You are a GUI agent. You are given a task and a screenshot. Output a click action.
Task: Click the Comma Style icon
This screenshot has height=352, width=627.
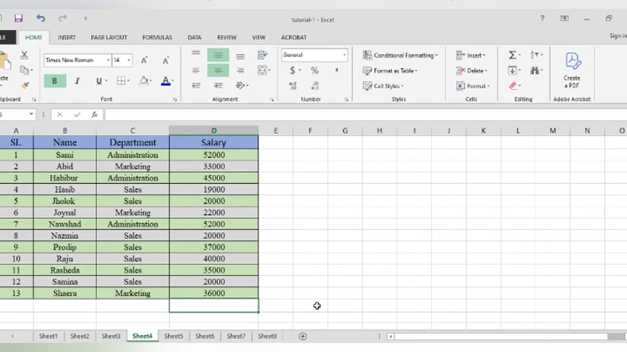point(337,70)
